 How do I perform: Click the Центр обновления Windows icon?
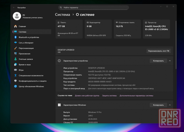[x=16, y=86]
